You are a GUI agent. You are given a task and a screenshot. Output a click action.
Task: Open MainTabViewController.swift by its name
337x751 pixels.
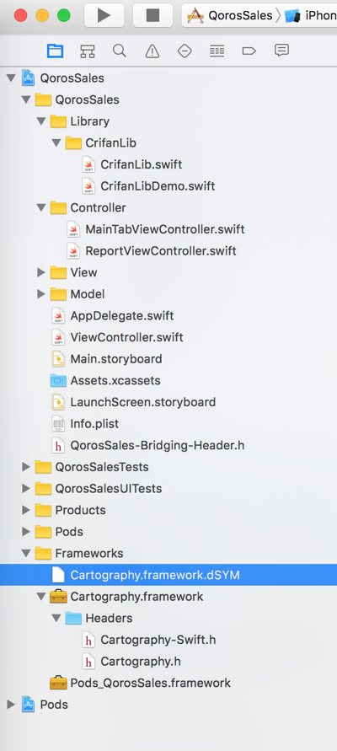click(x=165, y=229)
